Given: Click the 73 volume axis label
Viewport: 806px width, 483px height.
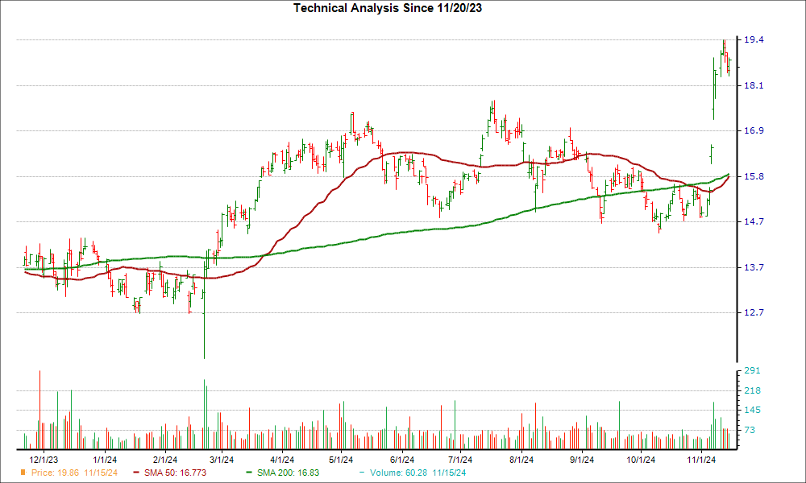Looking at the screenshot, I should click(x=750, y=430).
